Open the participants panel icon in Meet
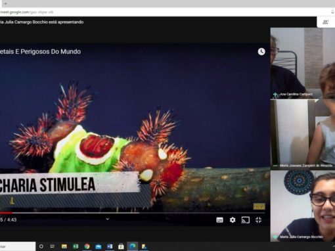This screenshot has width=335, height=251. [326, 22]
